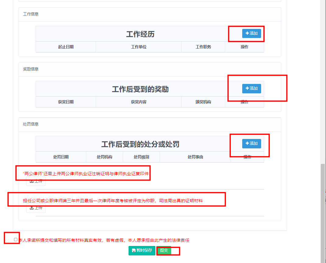This screenshot has height=263, width=326.
Task: Click the 处罚日期 column header
Action: click(61, 157)
